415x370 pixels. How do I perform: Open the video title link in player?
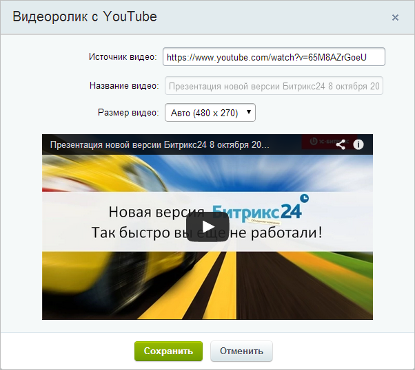click(x=160, y=144)
